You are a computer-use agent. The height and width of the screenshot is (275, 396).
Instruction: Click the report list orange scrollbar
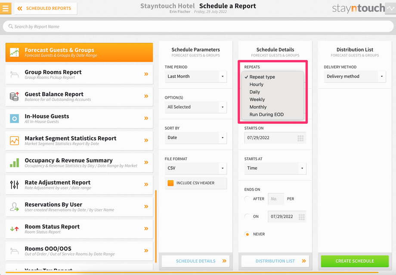pos(156,226)
